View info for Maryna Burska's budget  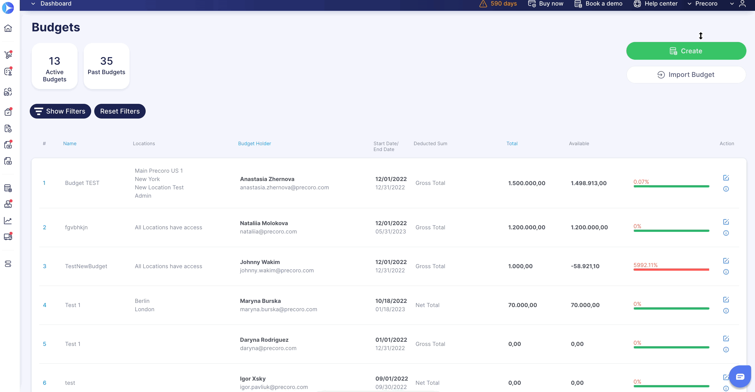pos(726,311)
